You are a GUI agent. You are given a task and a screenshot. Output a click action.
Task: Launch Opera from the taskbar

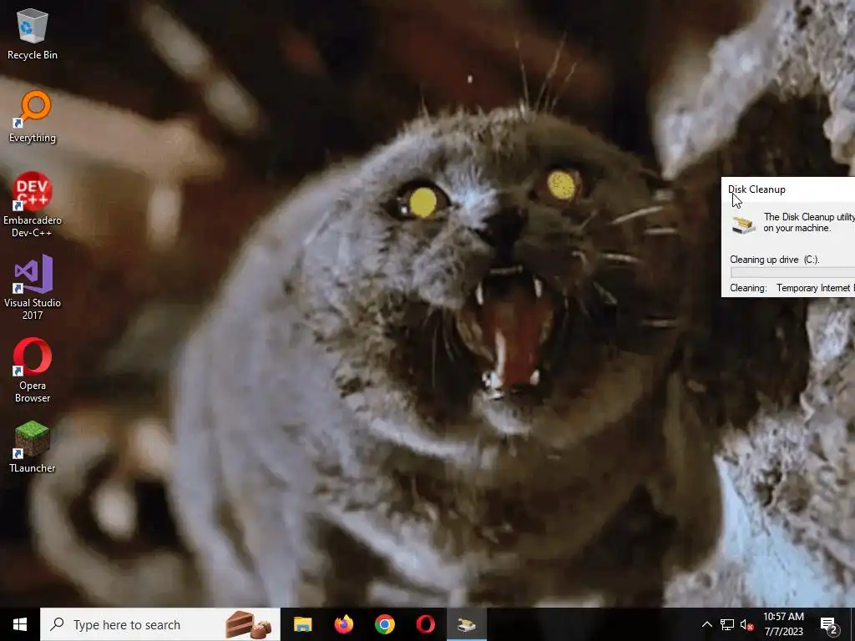425,624
